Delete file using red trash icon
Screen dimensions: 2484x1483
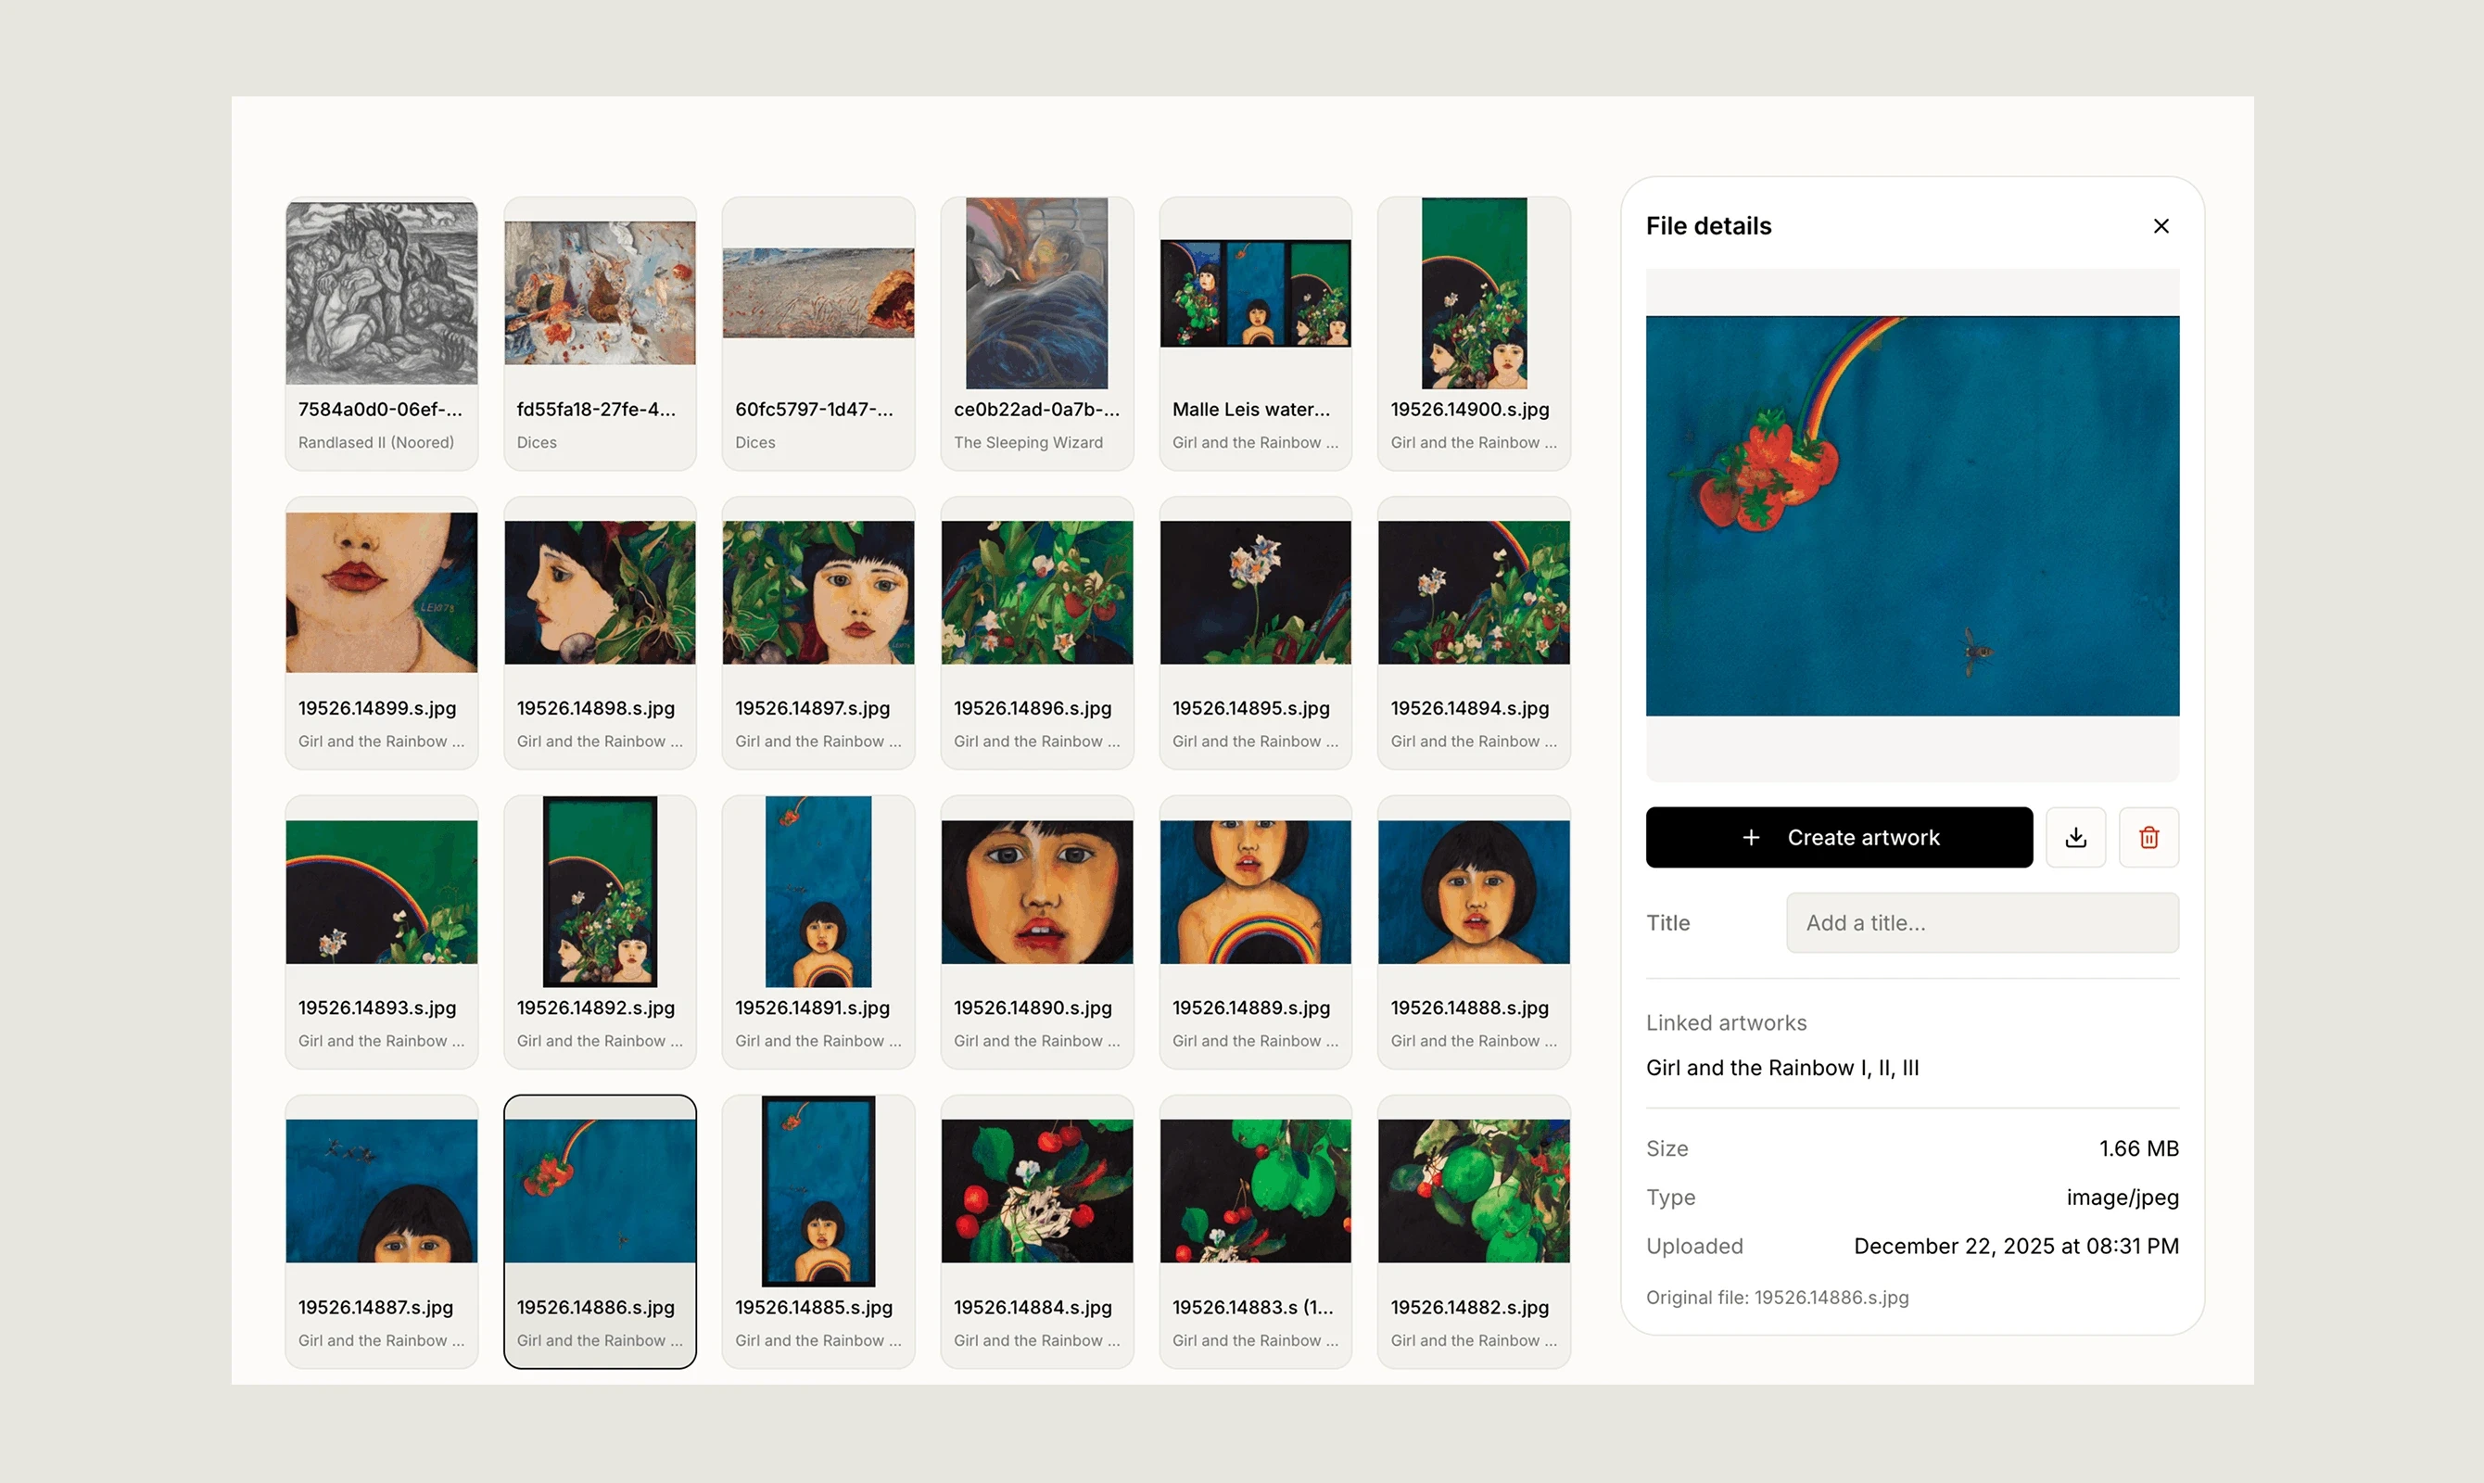pyautogui.click(x=2149, y=838)
